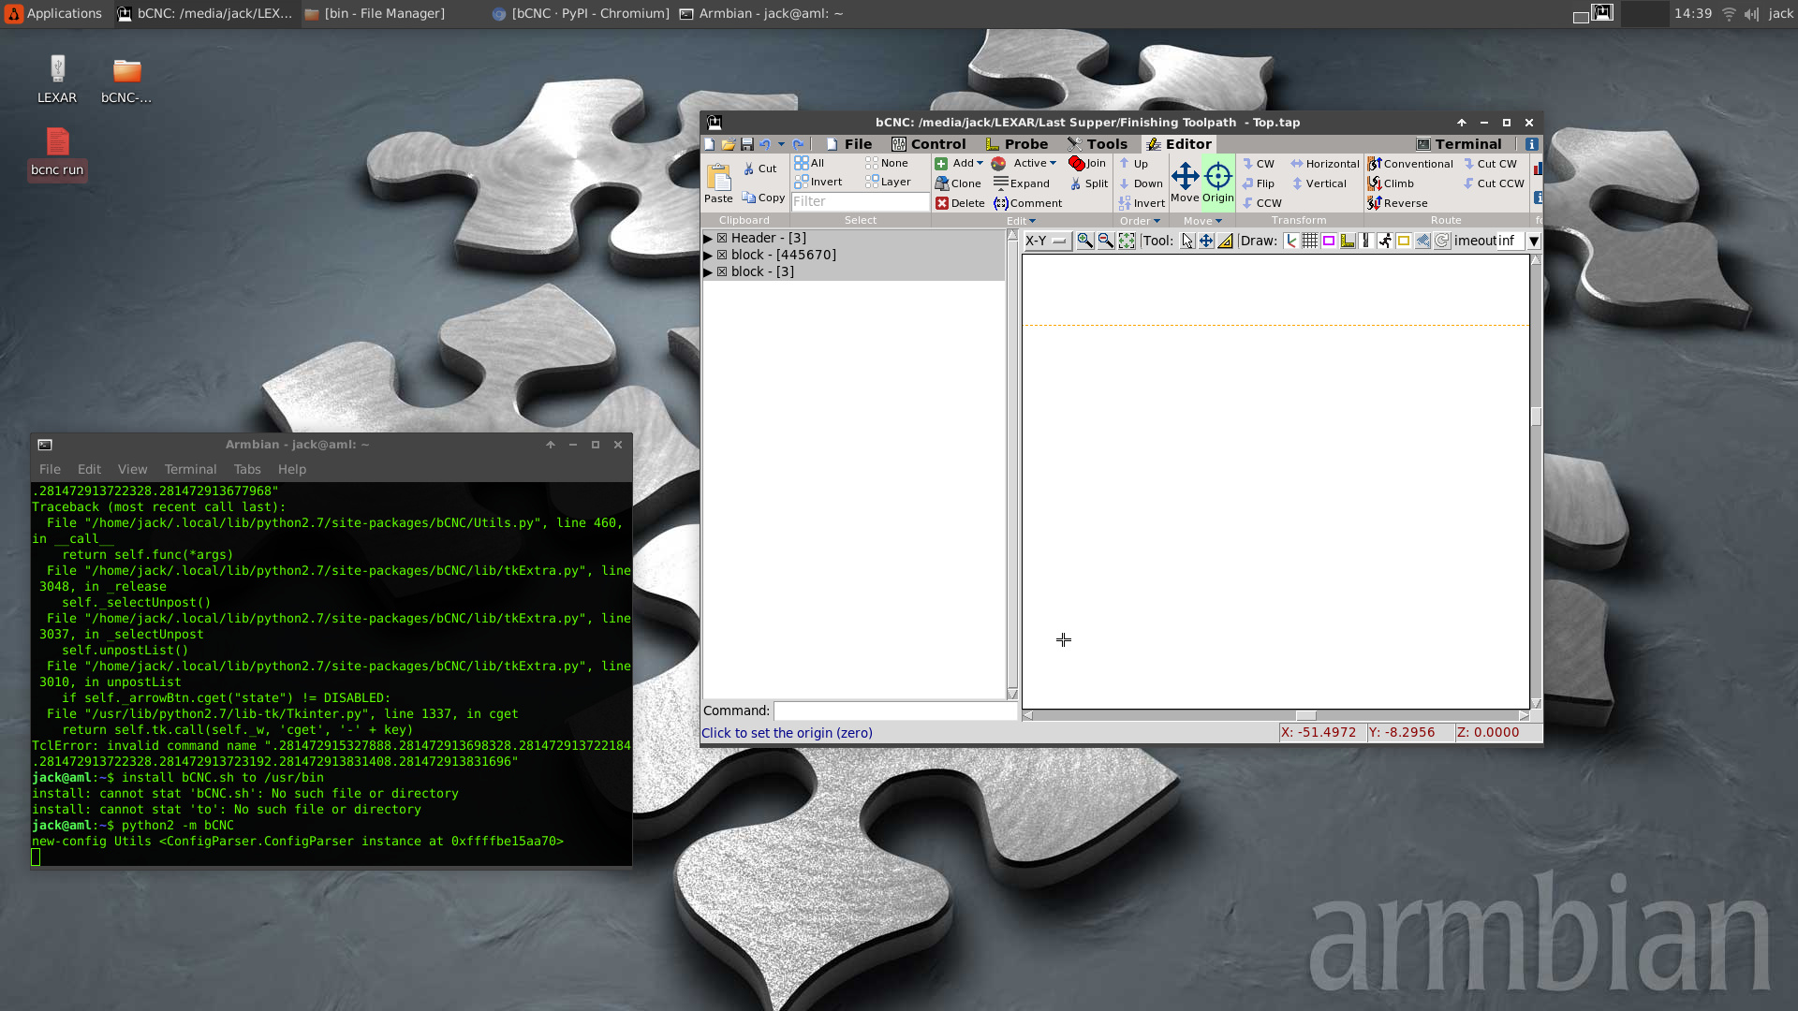This screenshot has height=1011, width=1798.
Task: Click the Filter input field
Action: pos(861,201)
